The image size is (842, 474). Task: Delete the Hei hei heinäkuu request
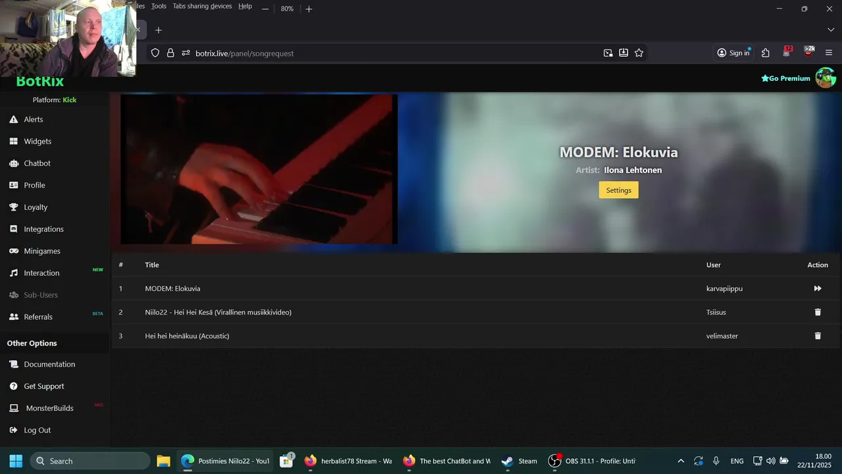tap(818, 336)
